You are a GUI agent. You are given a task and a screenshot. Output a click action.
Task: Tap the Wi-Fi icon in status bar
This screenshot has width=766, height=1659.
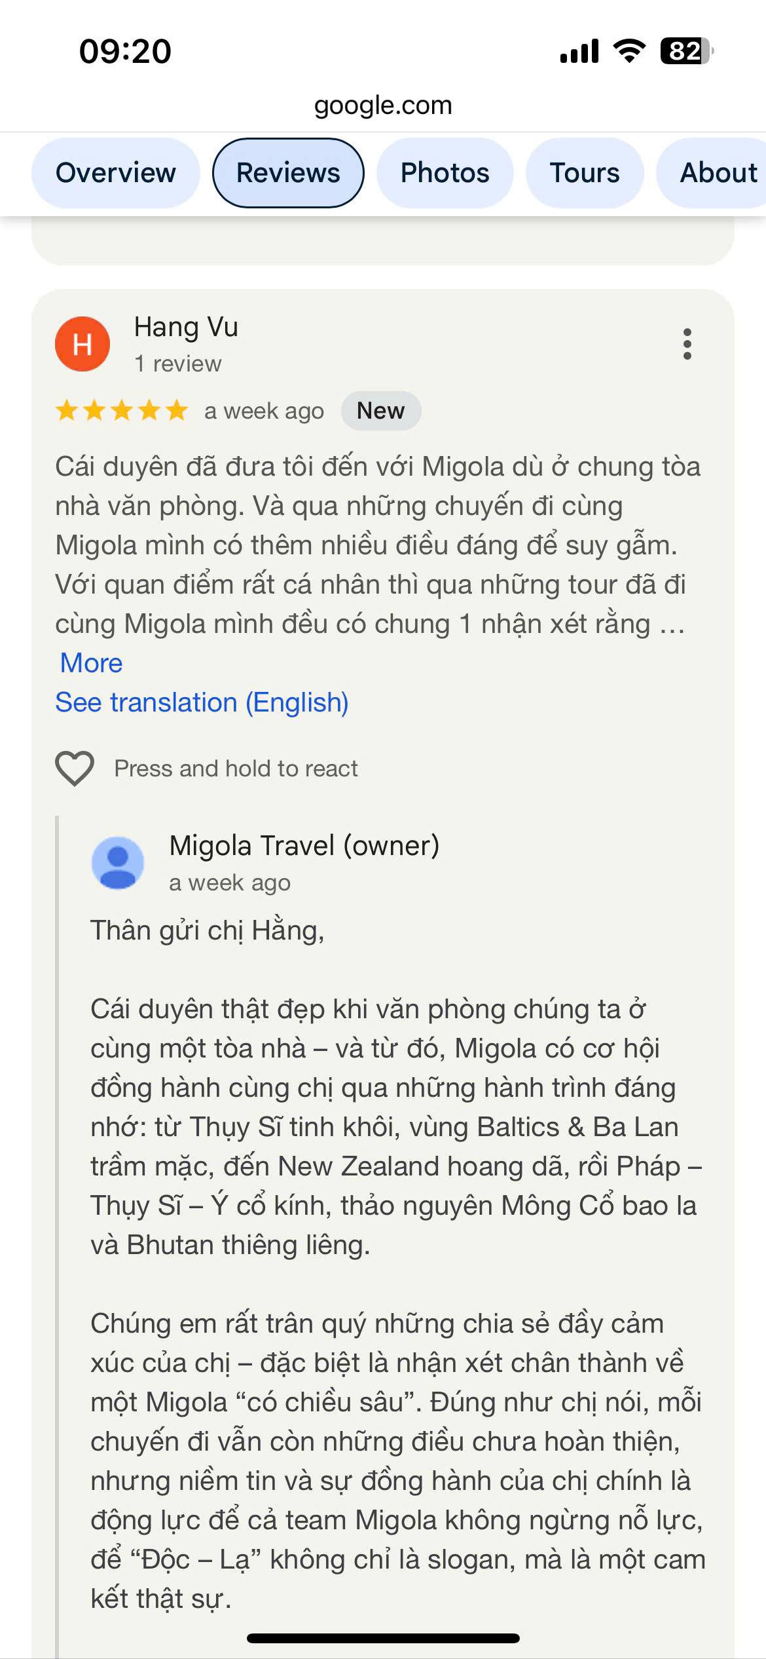click(x=629, y=51)
